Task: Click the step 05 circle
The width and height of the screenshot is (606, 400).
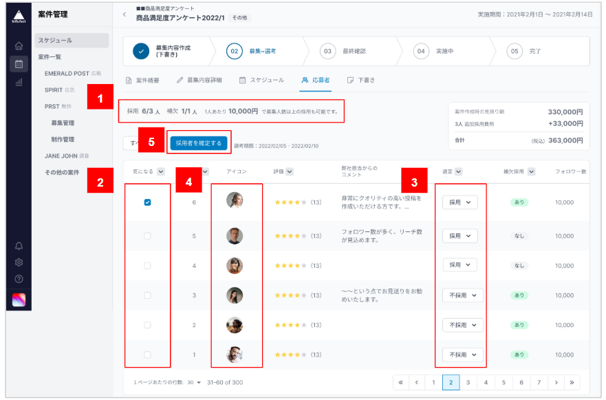Action: 515,51
